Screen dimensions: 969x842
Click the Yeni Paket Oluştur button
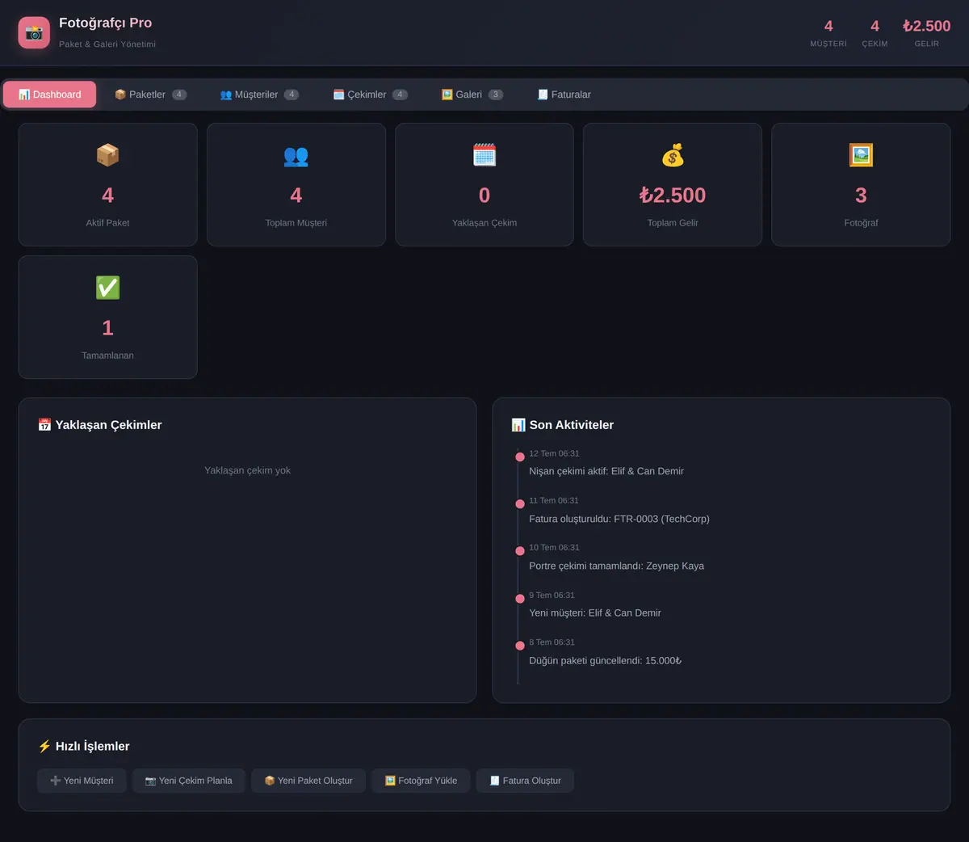click(308, 781)
